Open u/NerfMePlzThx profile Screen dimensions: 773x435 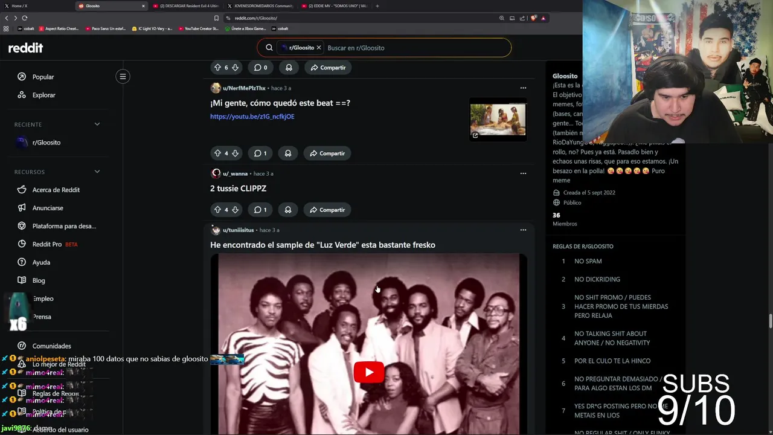pyautogui.click(x=244, y=88)
